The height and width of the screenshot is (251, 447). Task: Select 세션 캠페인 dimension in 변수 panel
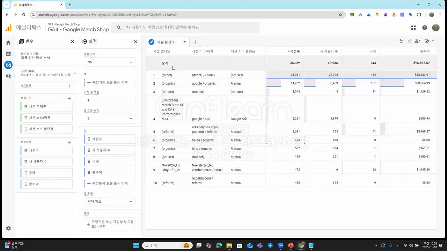(x=46, y=107)
